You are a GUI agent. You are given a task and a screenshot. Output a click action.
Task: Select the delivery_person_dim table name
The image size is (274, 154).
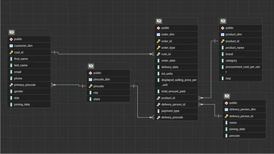pos(242,109)
